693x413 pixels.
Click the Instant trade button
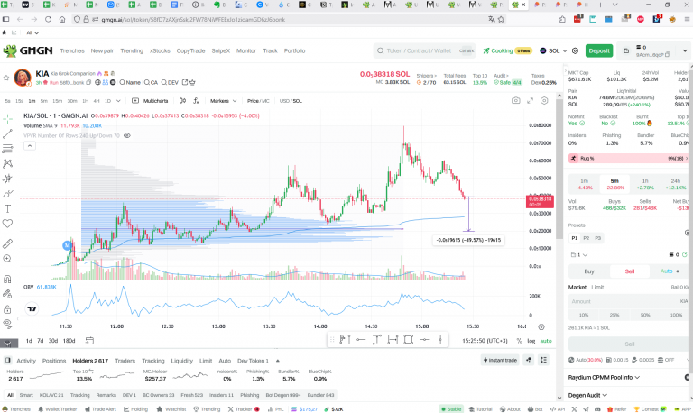(500, 360)
